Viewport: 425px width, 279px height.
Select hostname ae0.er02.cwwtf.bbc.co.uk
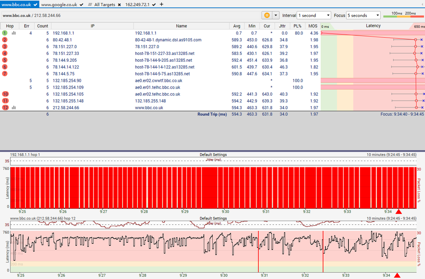[x=159, y=81]
